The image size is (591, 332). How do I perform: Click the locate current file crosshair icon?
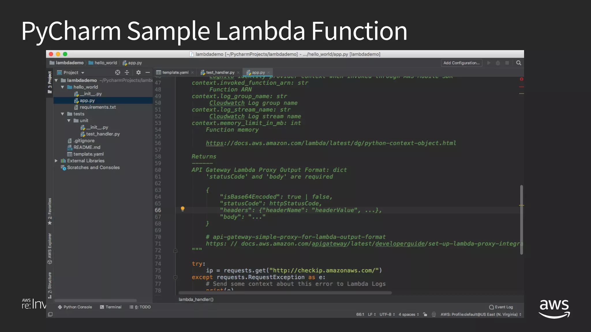tap(117, 72)
